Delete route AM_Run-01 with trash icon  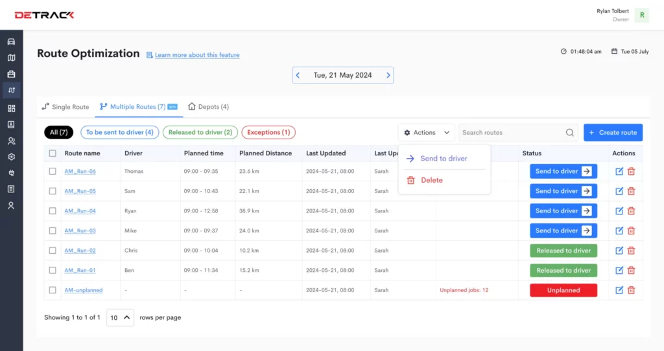coord(632,270)
